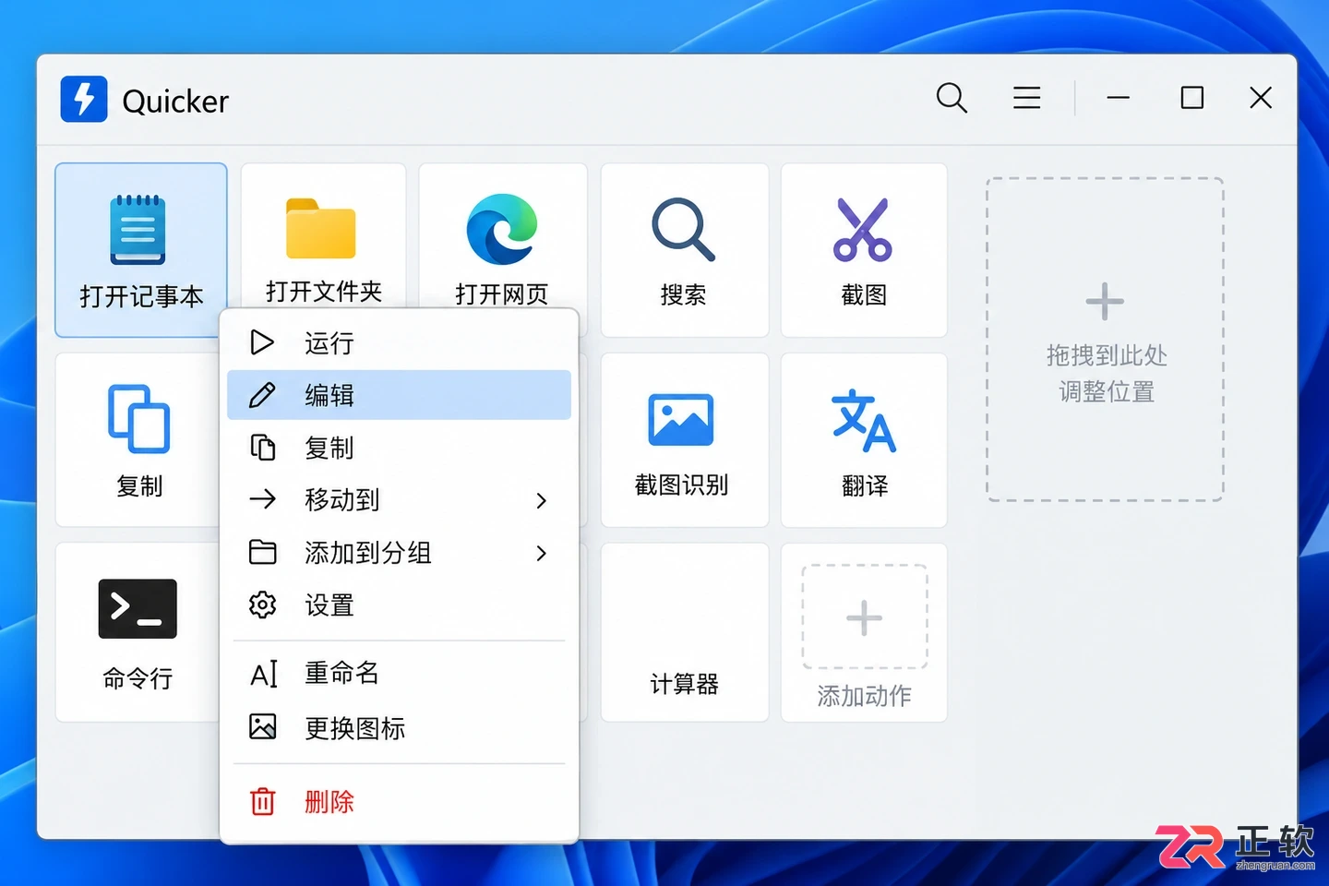Expand the 移动到 submenu
Image resolution: width=1329 pixels, height=886 pixels.
399,500
